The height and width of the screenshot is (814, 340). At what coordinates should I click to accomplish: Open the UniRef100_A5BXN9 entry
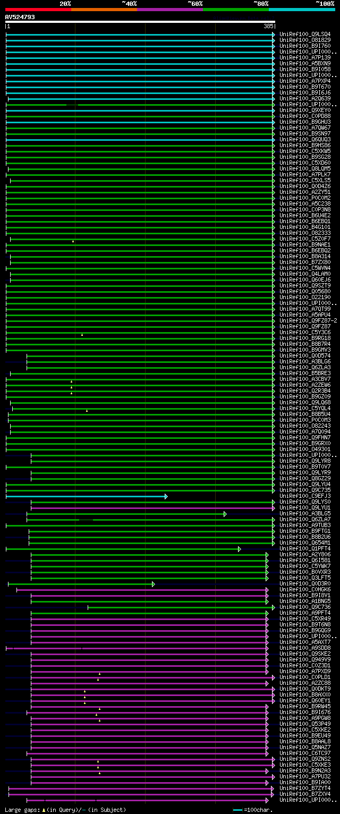(305, 63)
